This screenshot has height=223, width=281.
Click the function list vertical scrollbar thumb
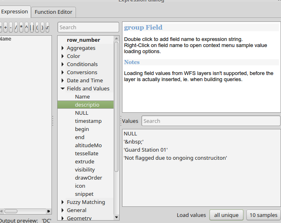tap(116, 107)
